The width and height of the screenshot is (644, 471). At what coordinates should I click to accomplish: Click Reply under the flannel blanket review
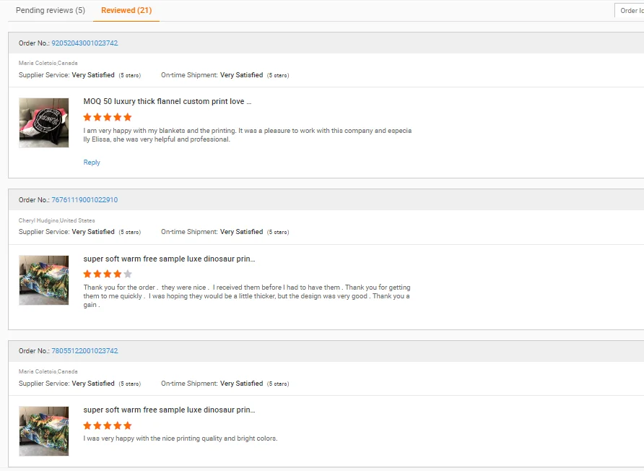click(x=92, y=163)
